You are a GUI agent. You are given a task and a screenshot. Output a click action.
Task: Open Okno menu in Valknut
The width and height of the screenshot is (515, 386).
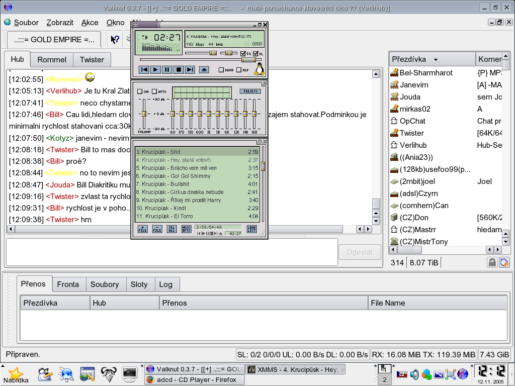(x=115, y=23)
